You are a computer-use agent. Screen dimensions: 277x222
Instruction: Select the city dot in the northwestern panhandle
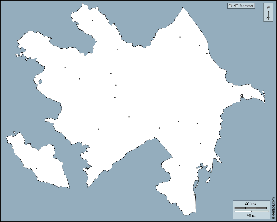[x=93, y=21]
